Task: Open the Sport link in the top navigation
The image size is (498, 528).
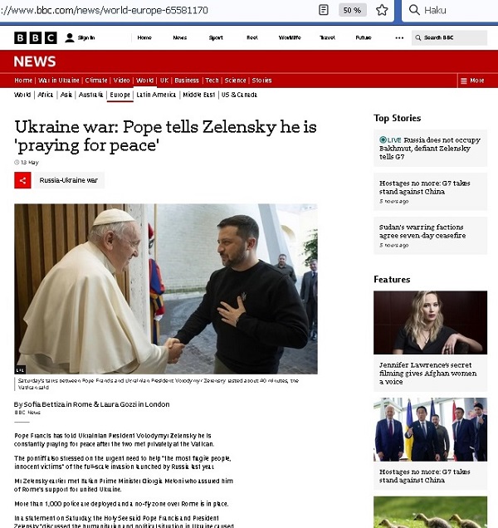Action: pyautogui.click(x=216, y=37)
